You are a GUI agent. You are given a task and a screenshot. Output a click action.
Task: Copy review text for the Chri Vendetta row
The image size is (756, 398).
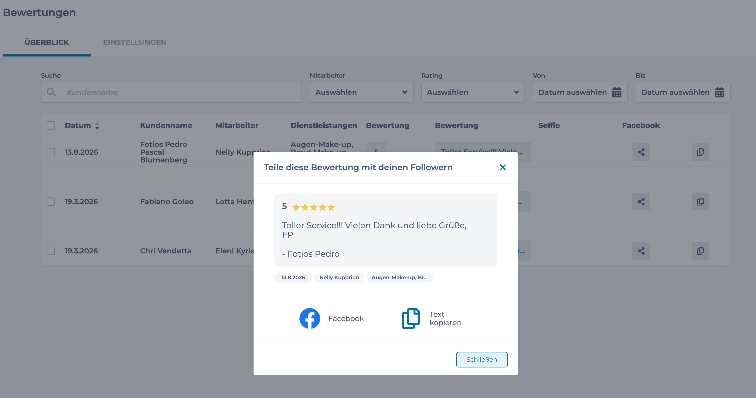(x=700, y=251)
